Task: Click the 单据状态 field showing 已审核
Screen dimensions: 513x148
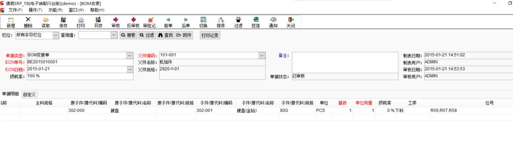Action: point(345,76)
